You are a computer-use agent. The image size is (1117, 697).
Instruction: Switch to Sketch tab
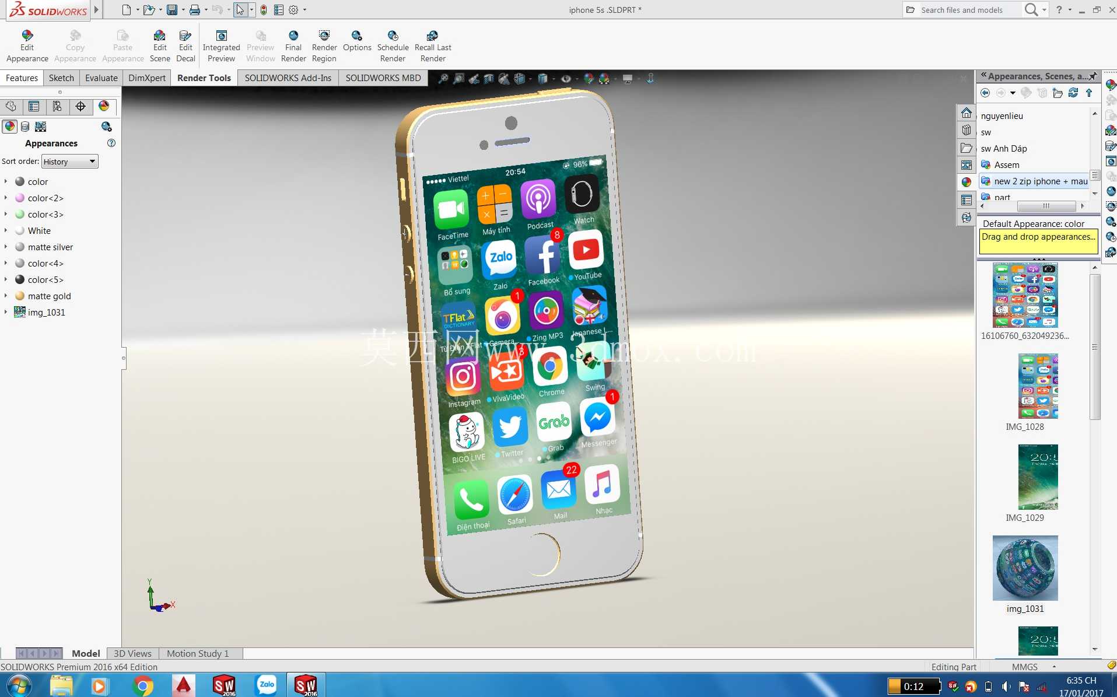[x=61, y=78]
